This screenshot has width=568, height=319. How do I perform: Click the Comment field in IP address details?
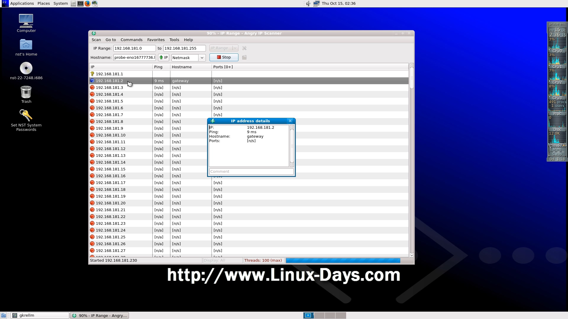251,171
